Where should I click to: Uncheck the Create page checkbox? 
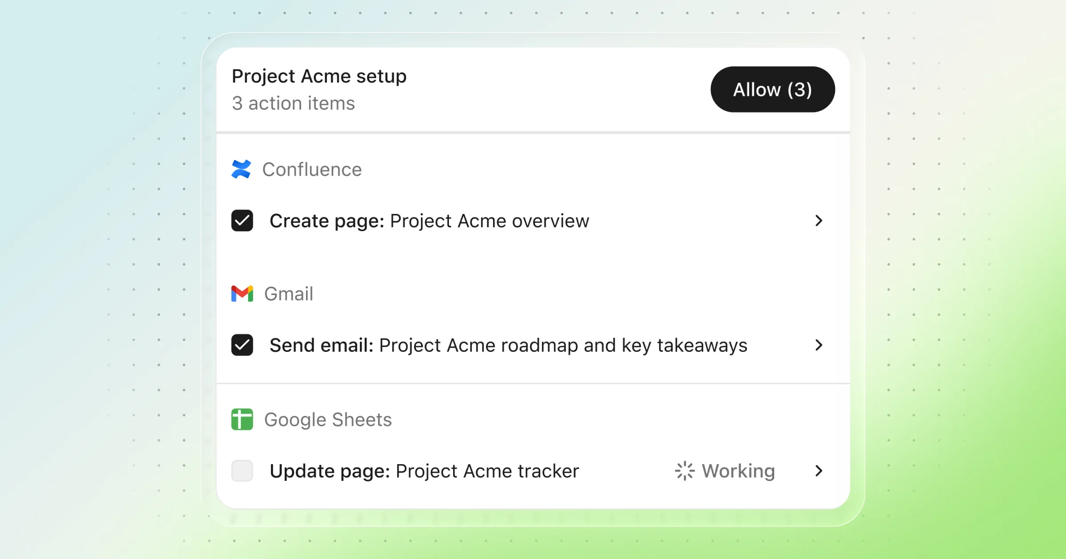242,220
